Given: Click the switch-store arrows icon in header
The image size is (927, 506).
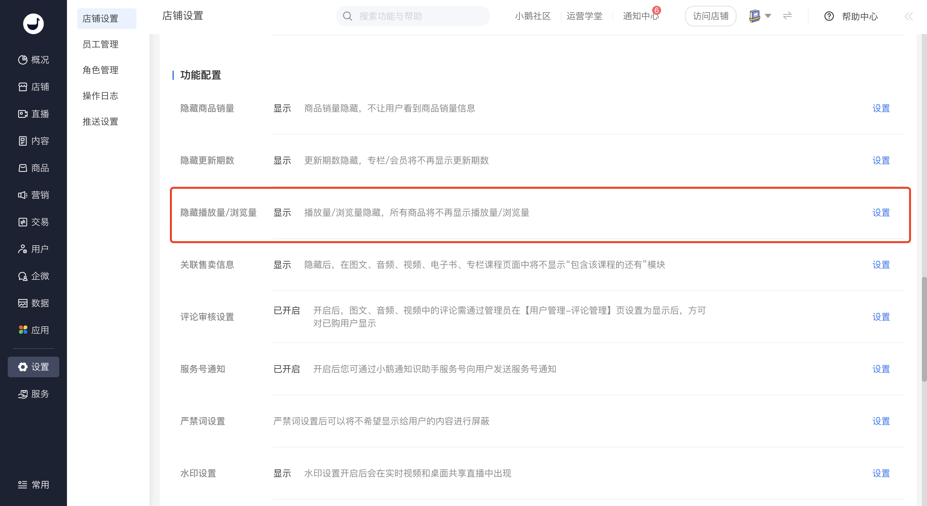Looking at the screenshot, I should (787, 16).
